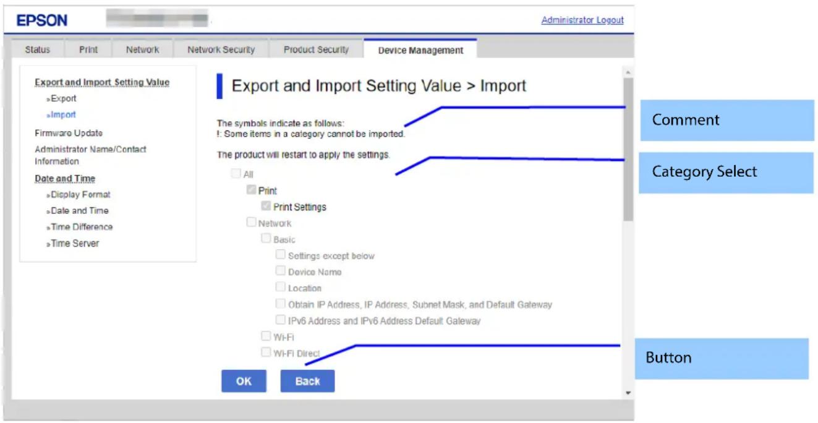Open Firmware Update in the sidebar
Viewport: 818px width, 423px height.
(69, 133)
